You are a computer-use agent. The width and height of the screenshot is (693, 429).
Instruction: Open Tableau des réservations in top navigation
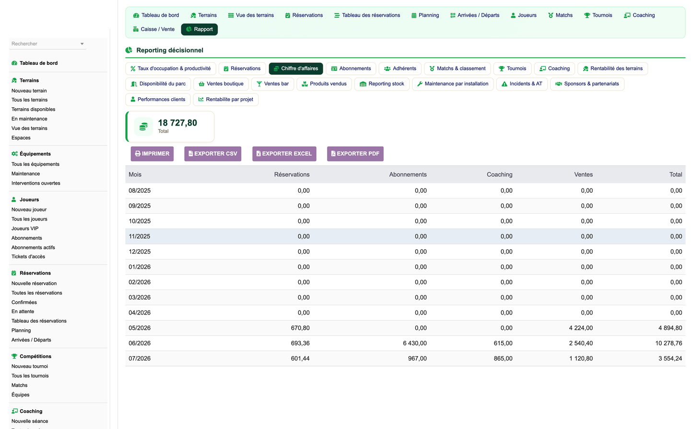click(367, 15)
